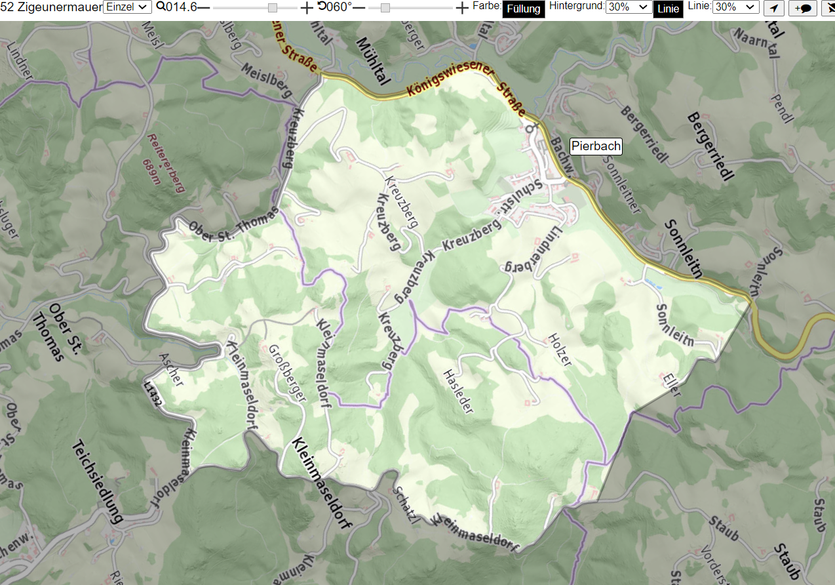
Task: Add a new speech bubble label
Action: (x=803, y=9)
